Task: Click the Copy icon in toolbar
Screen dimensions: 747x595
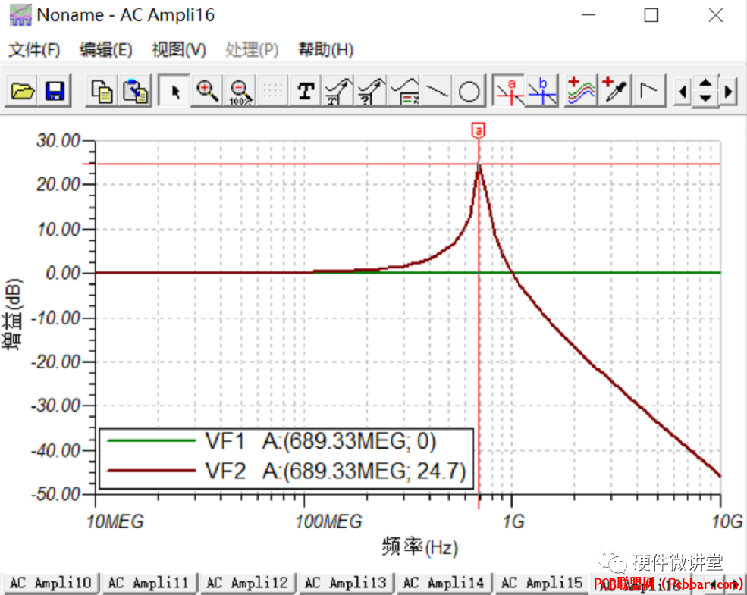Action: (102, 90)
